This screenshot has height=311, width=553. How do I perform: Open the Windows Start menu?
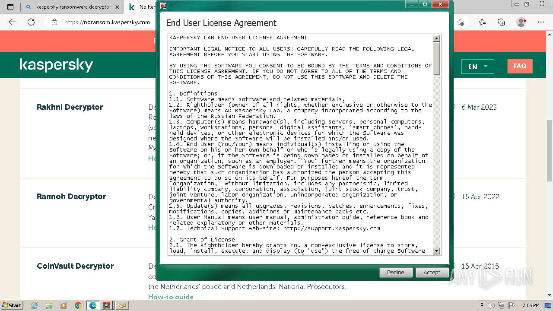(12, 305)
